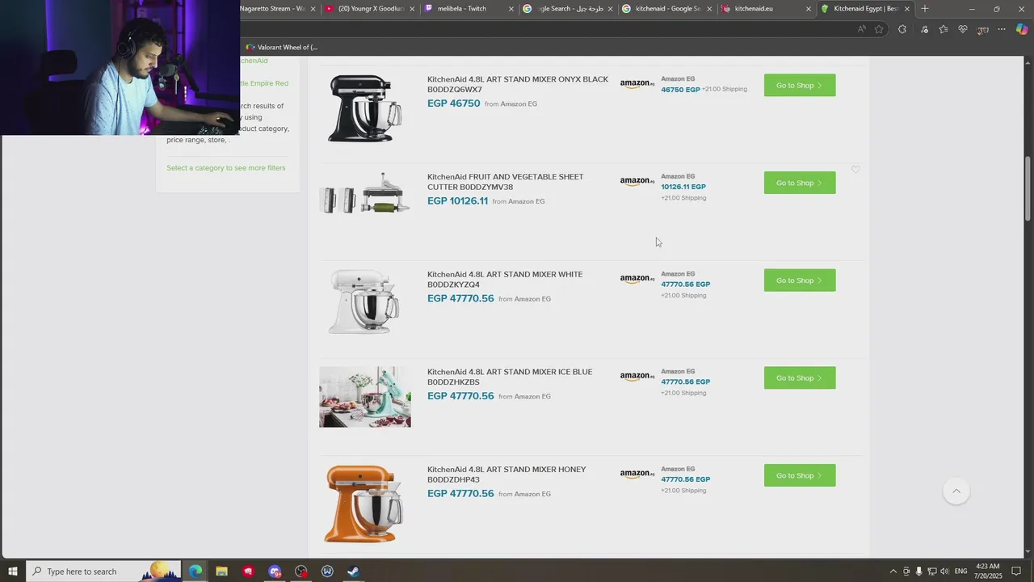Click the Ice Blue mixer kitchen thumbnail
This screenshot has height=582, width=1034.
[x=365, y=397]
